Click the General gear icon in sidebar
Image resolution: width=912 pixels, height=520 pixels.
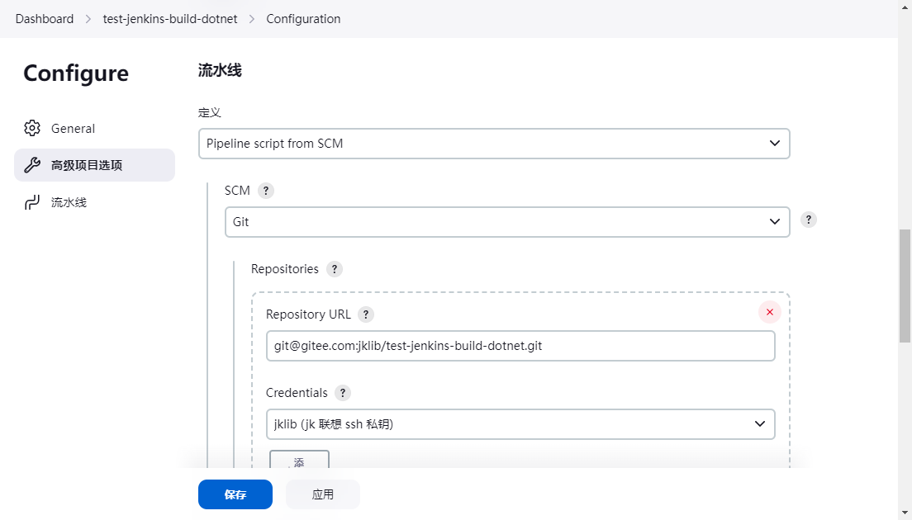pos(32,129)
